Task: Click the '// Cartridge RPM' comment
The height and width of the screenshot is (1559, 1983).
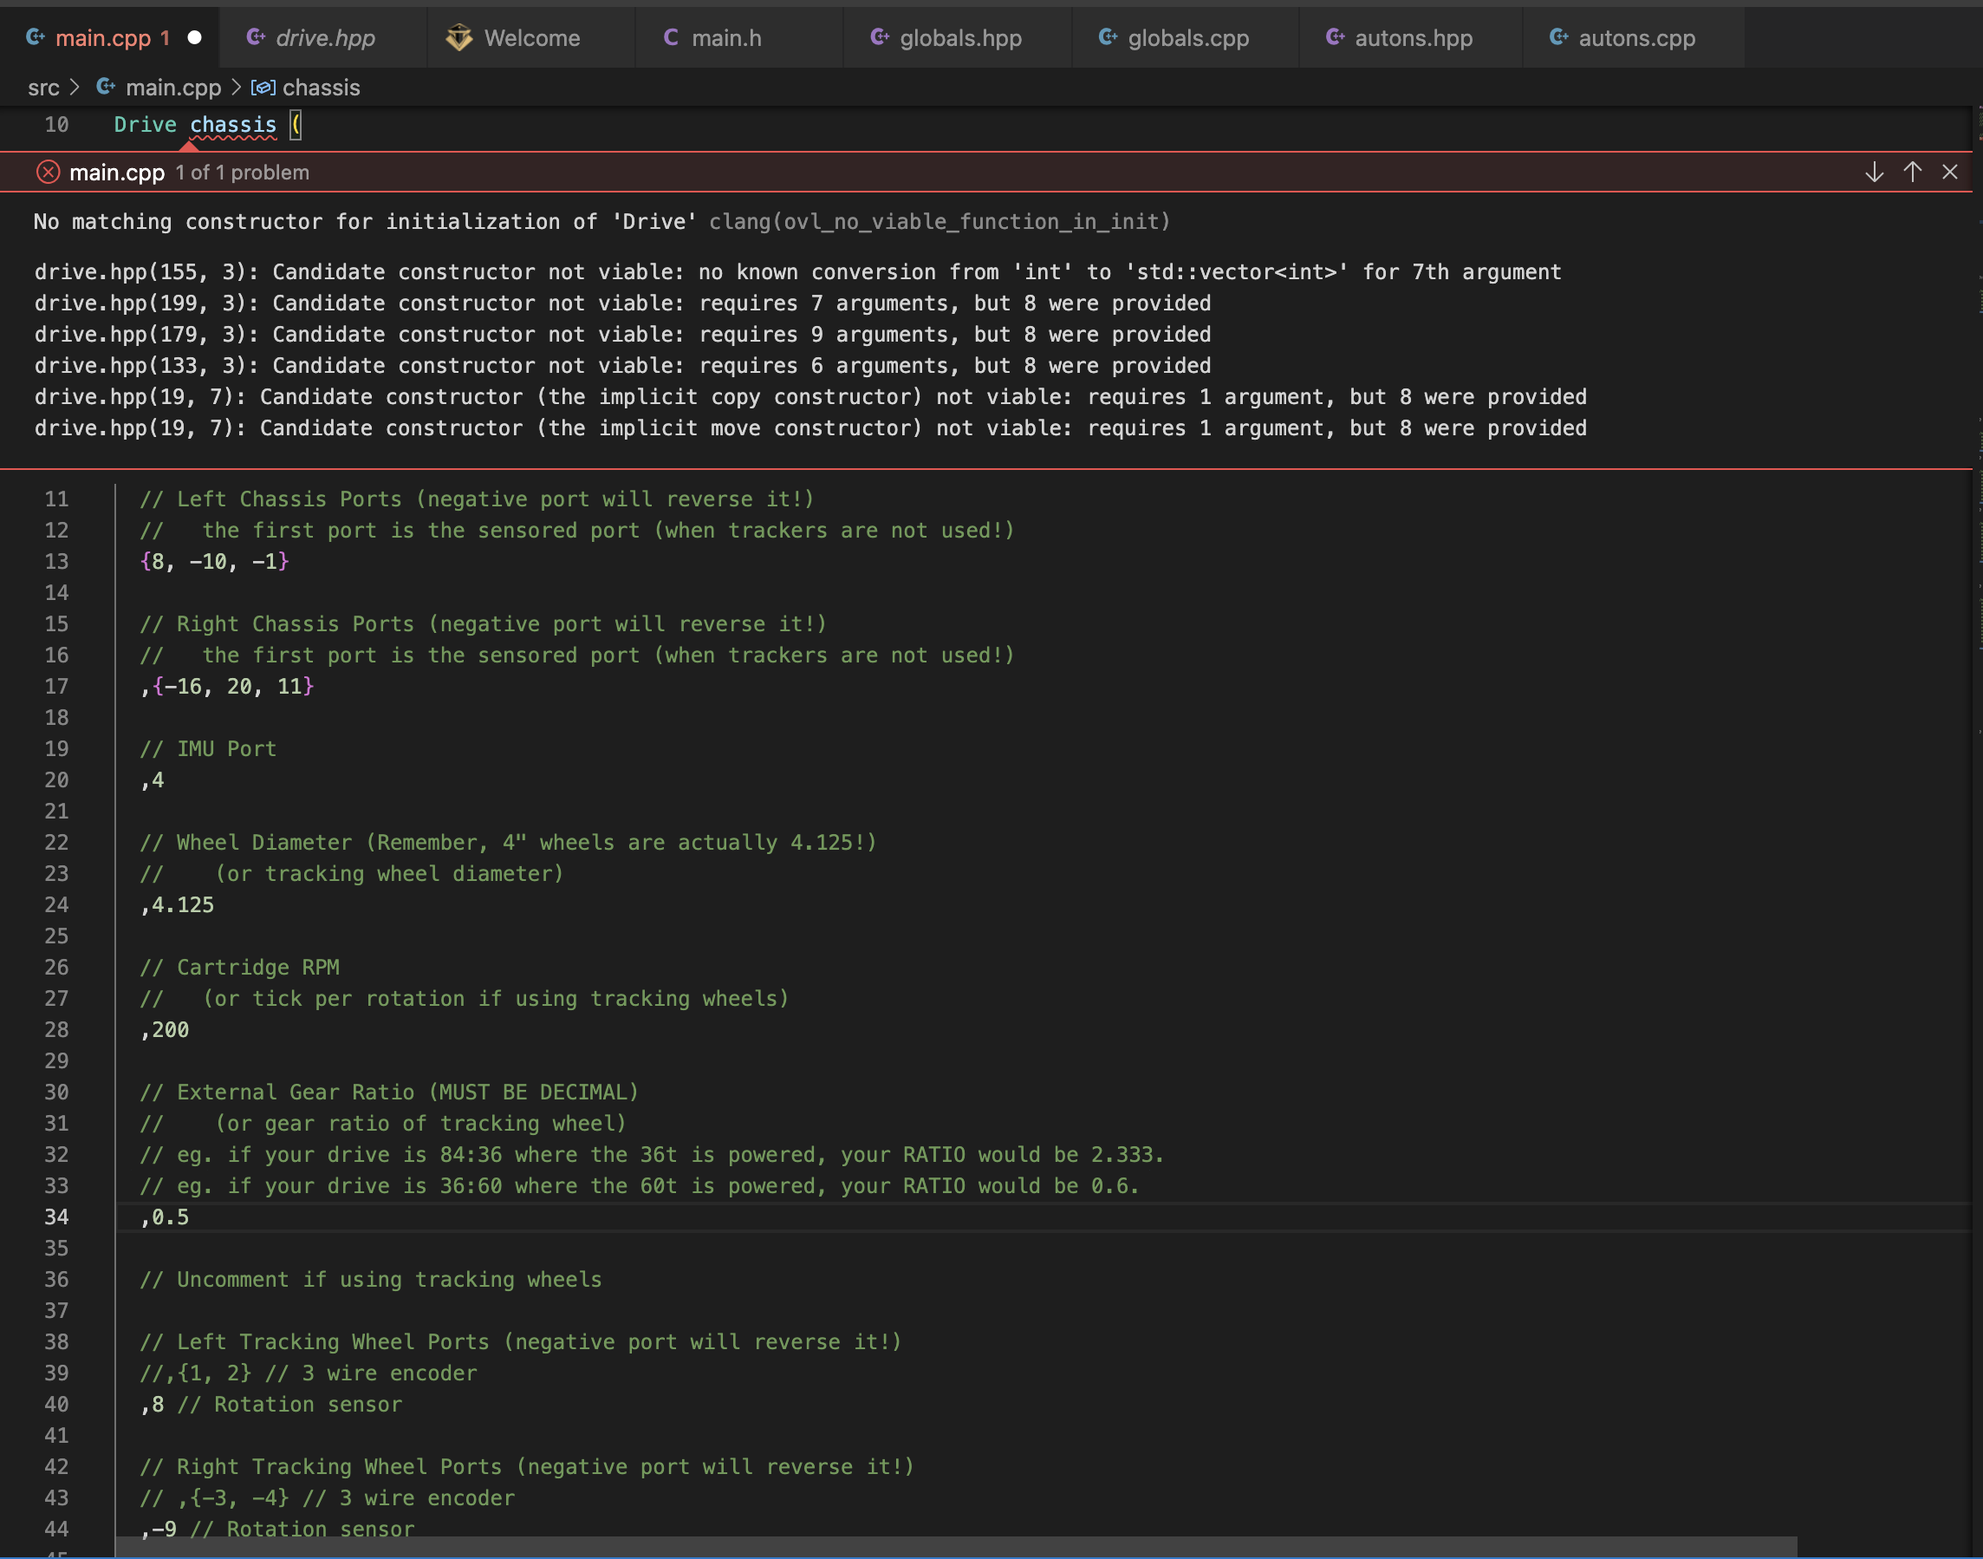Action: [239, 968]
